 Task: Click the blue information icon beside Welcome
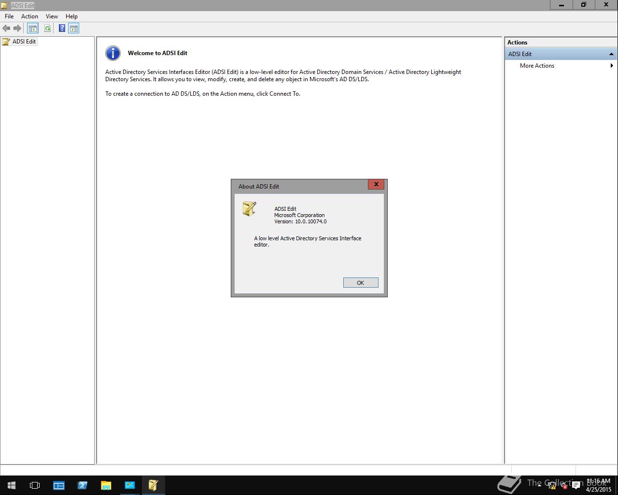[113, 53]
